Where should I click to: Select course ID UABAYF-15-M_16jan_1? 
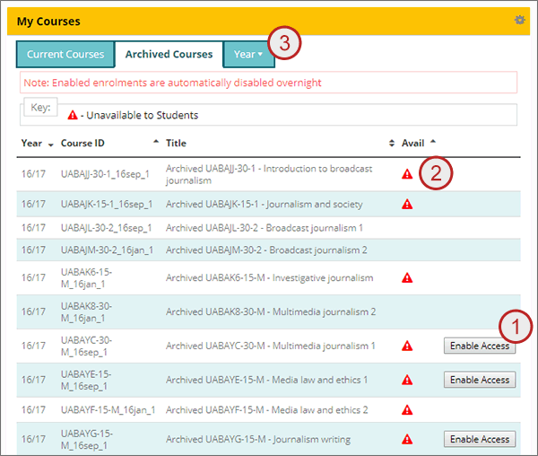[108, 410]
